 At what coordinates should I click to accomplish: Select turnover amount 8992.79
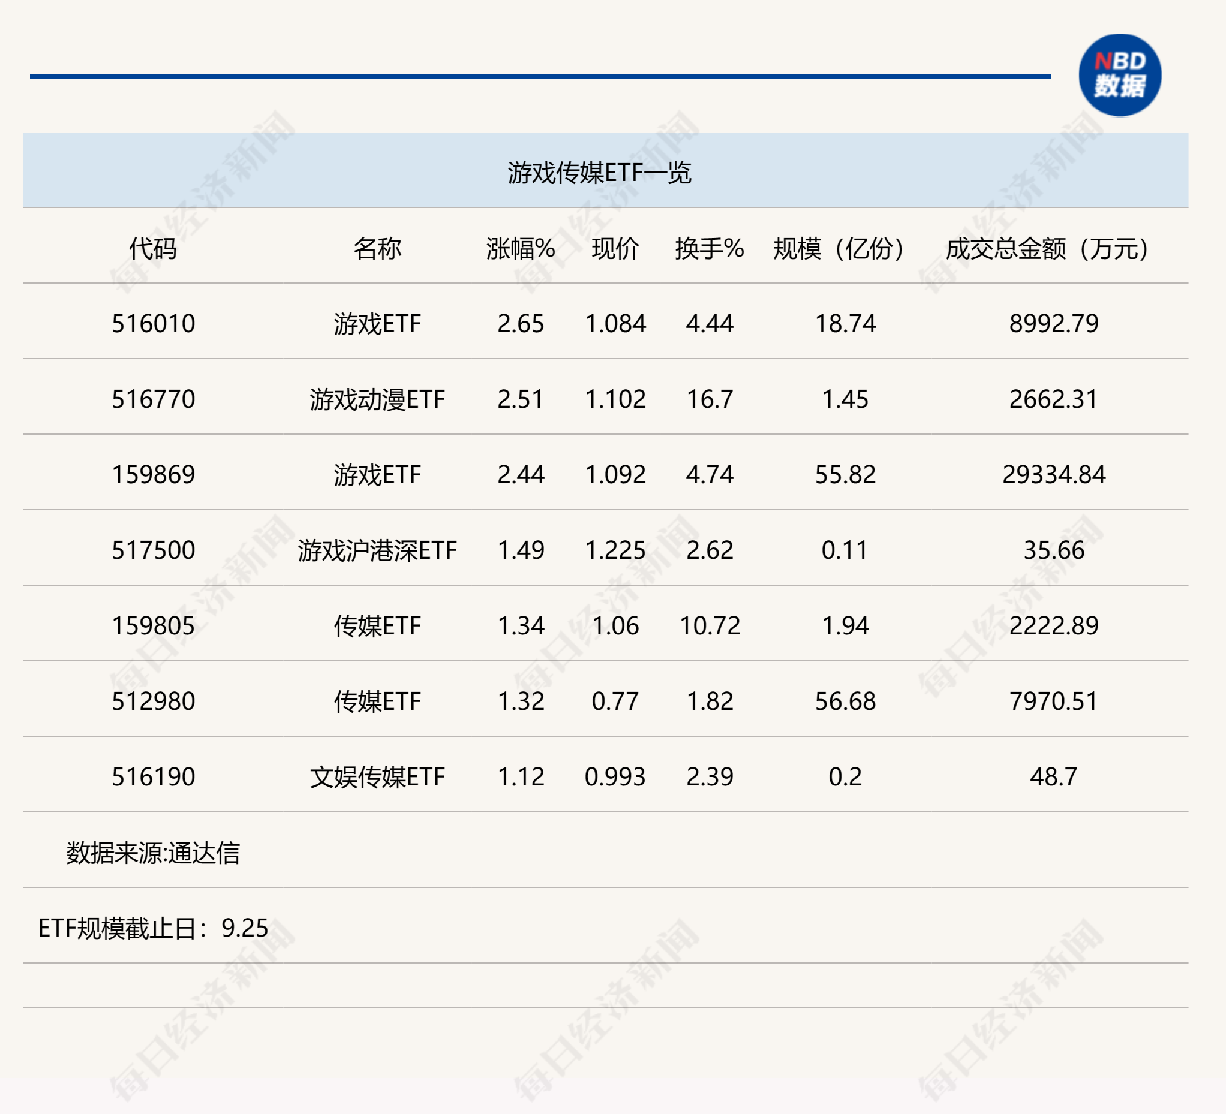[x=1053, y=323]
